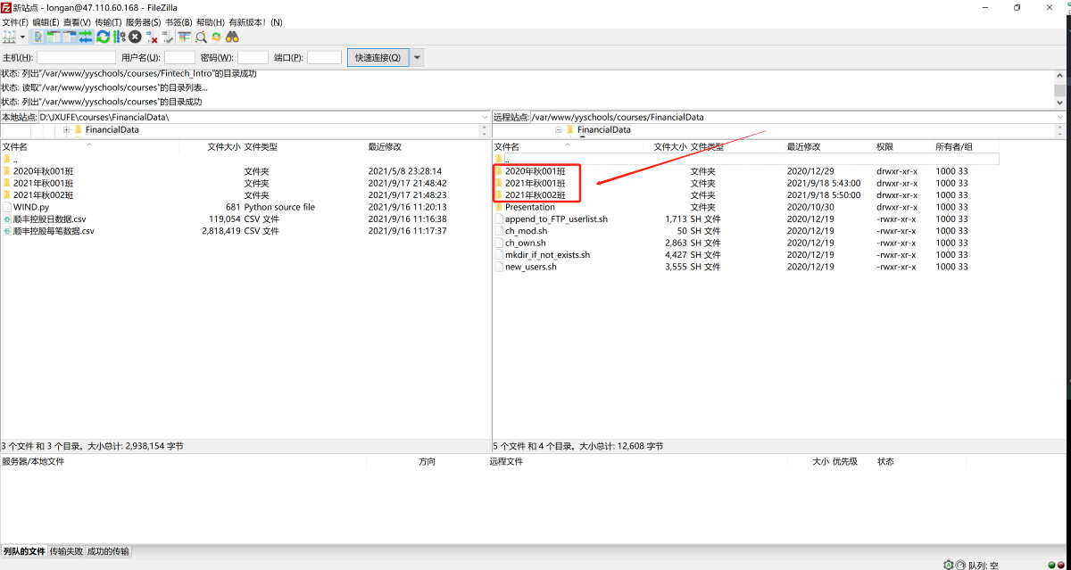Select the remote Presentation folder
This screenshot has height=570, width=1071.
tap(530, 207)
